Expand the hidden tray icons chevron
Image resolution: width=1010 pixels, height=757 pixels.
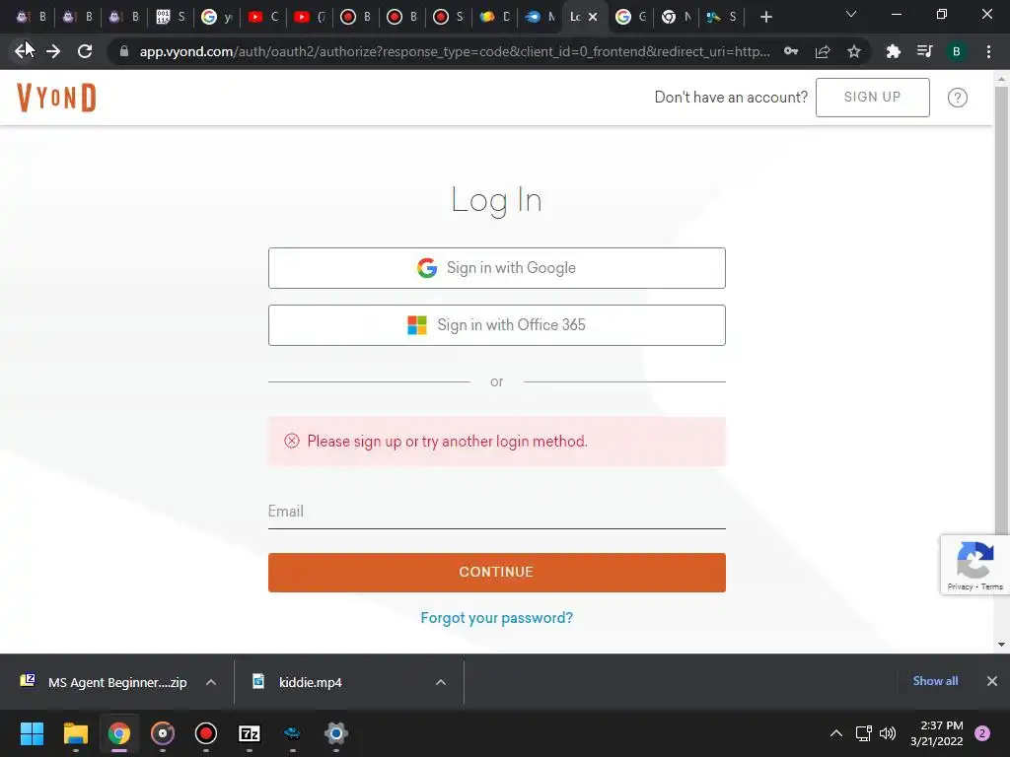point(836,733)
